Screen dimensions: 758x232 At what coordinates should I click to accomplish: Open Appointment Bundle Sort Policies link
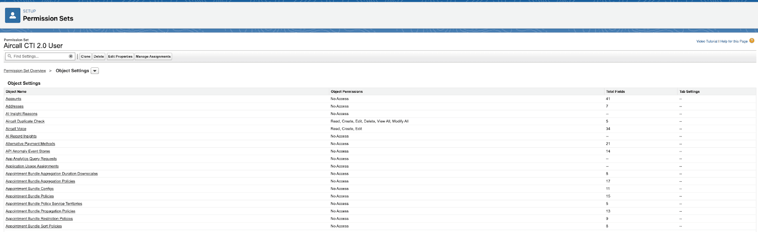pos(34,226)
